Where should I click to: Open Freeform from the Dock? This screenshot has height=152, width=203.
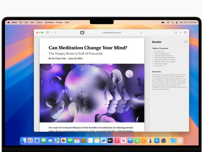click(x=104, y=140)
